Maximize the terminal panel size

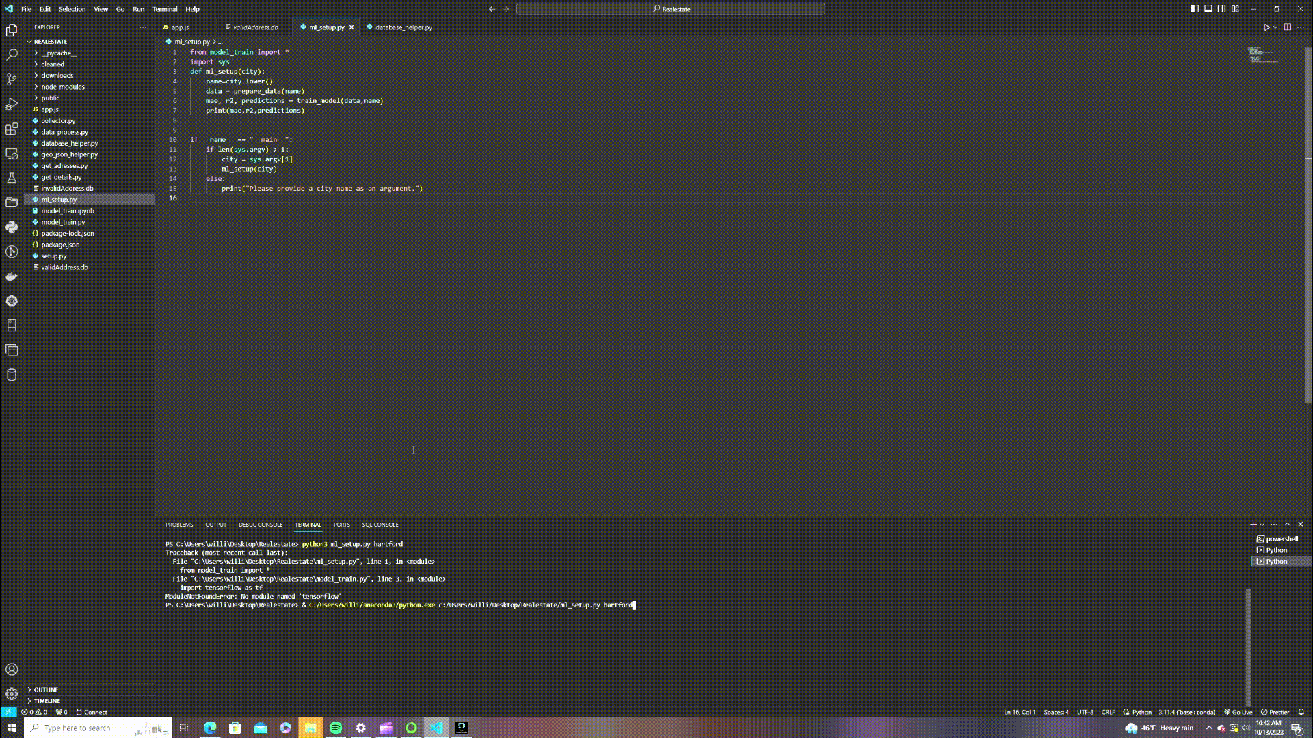click(x=1287, y=525)
